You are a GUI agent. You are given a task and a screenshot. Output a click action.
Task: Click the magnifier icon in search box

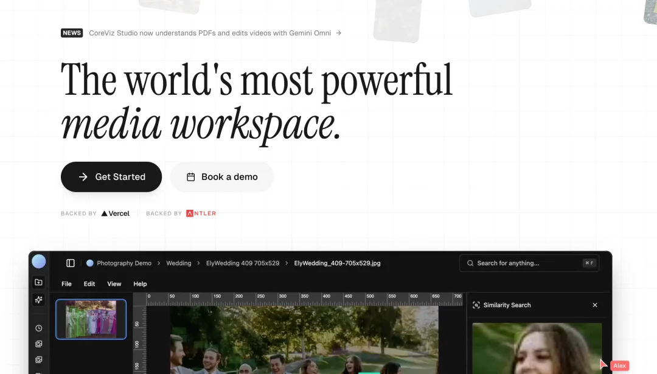click(x=470, y=263)
